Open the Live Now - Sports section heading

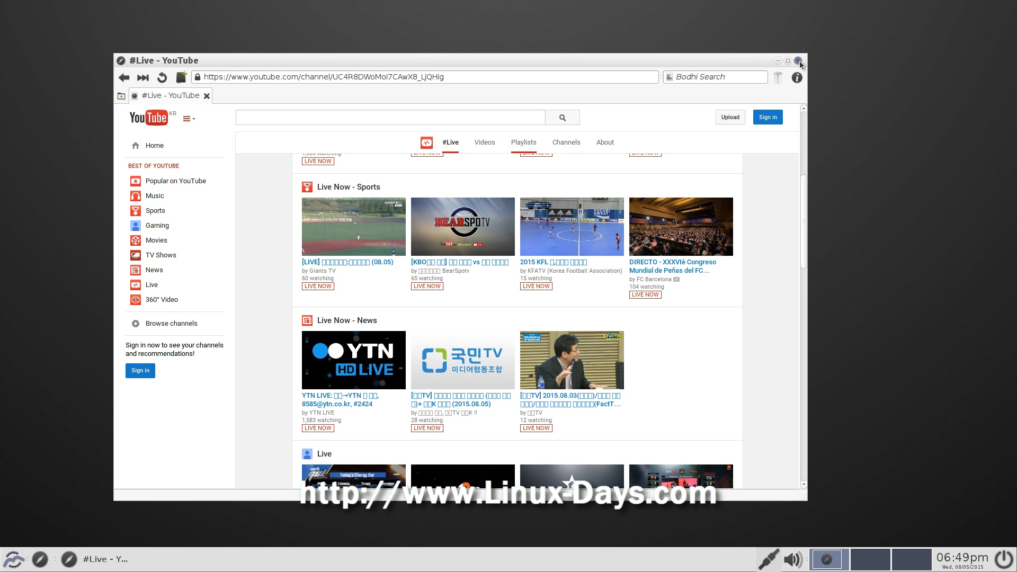[x=349, y=187]
